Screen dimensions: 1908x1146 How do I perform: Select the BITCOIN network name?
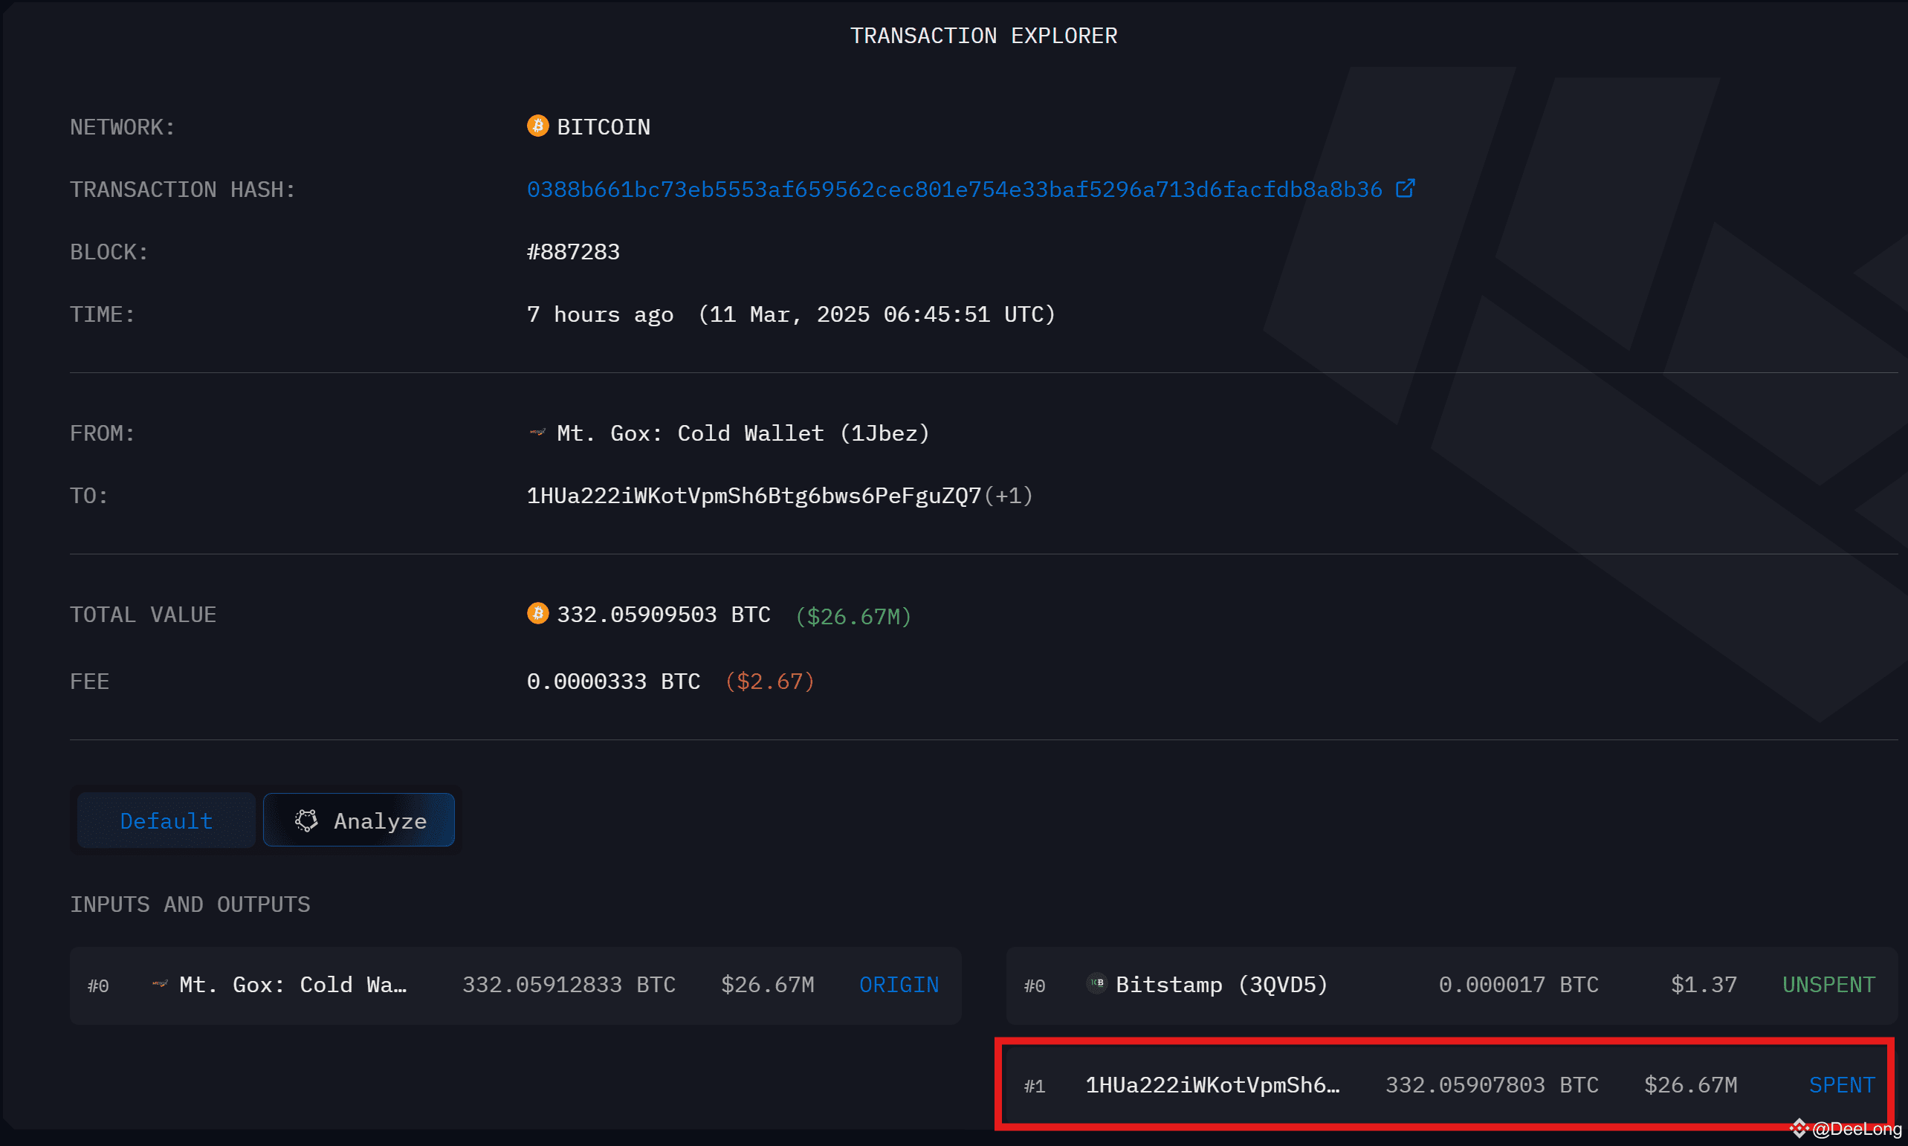[x=604, y=126]
